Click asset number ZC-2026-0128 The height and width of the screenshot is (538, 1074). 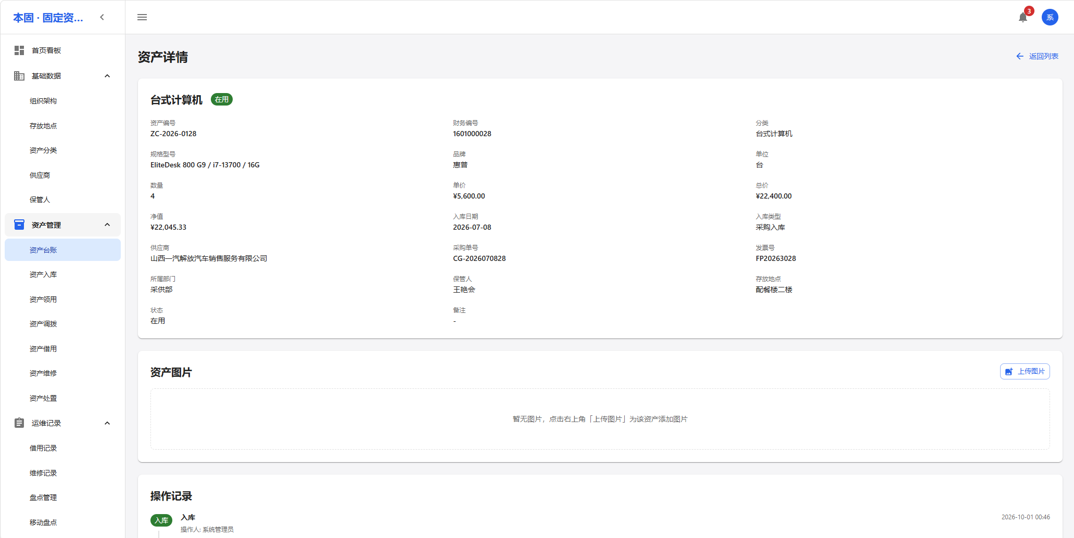click(x=173, y=134)
